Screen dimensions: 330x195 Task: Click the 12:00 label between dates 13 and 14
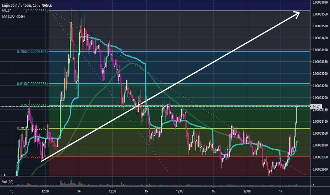click(x=45, y=191)
